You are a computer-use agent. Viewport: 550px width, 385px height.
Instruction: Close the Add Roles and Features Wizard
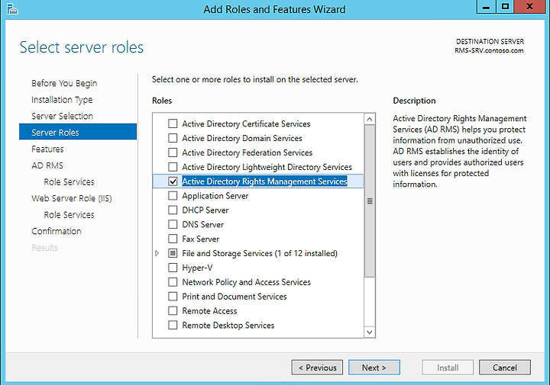(530, 7)
